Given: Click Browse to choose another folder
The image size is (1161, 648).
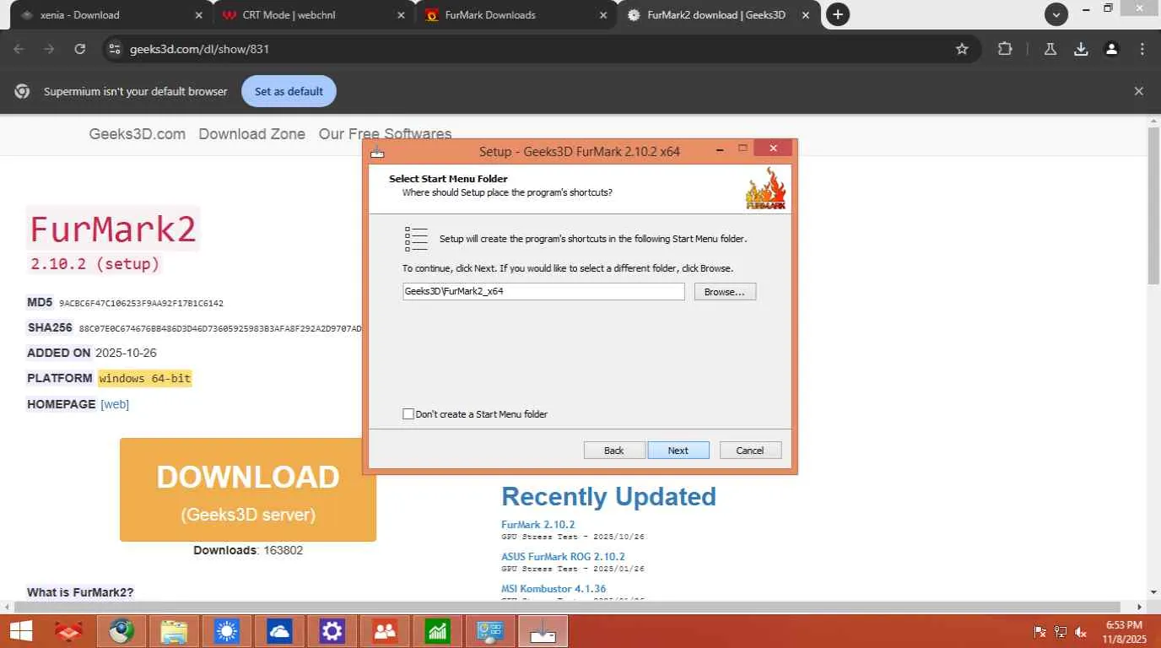Looking at the screenshot, I should (x=725, y=292).
